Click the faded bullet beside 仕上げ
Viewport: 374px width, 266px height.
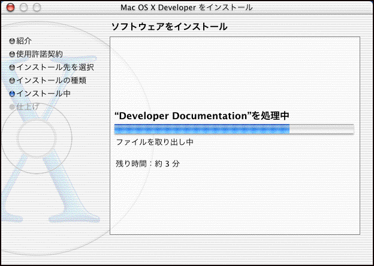point(12,107)
